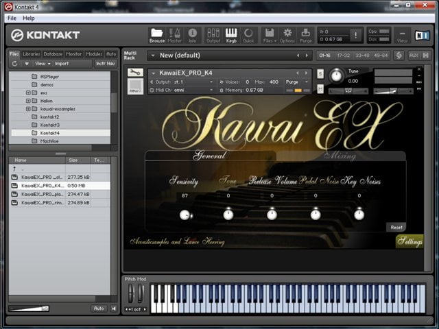Open the Options gear icon

coord(287,35)
